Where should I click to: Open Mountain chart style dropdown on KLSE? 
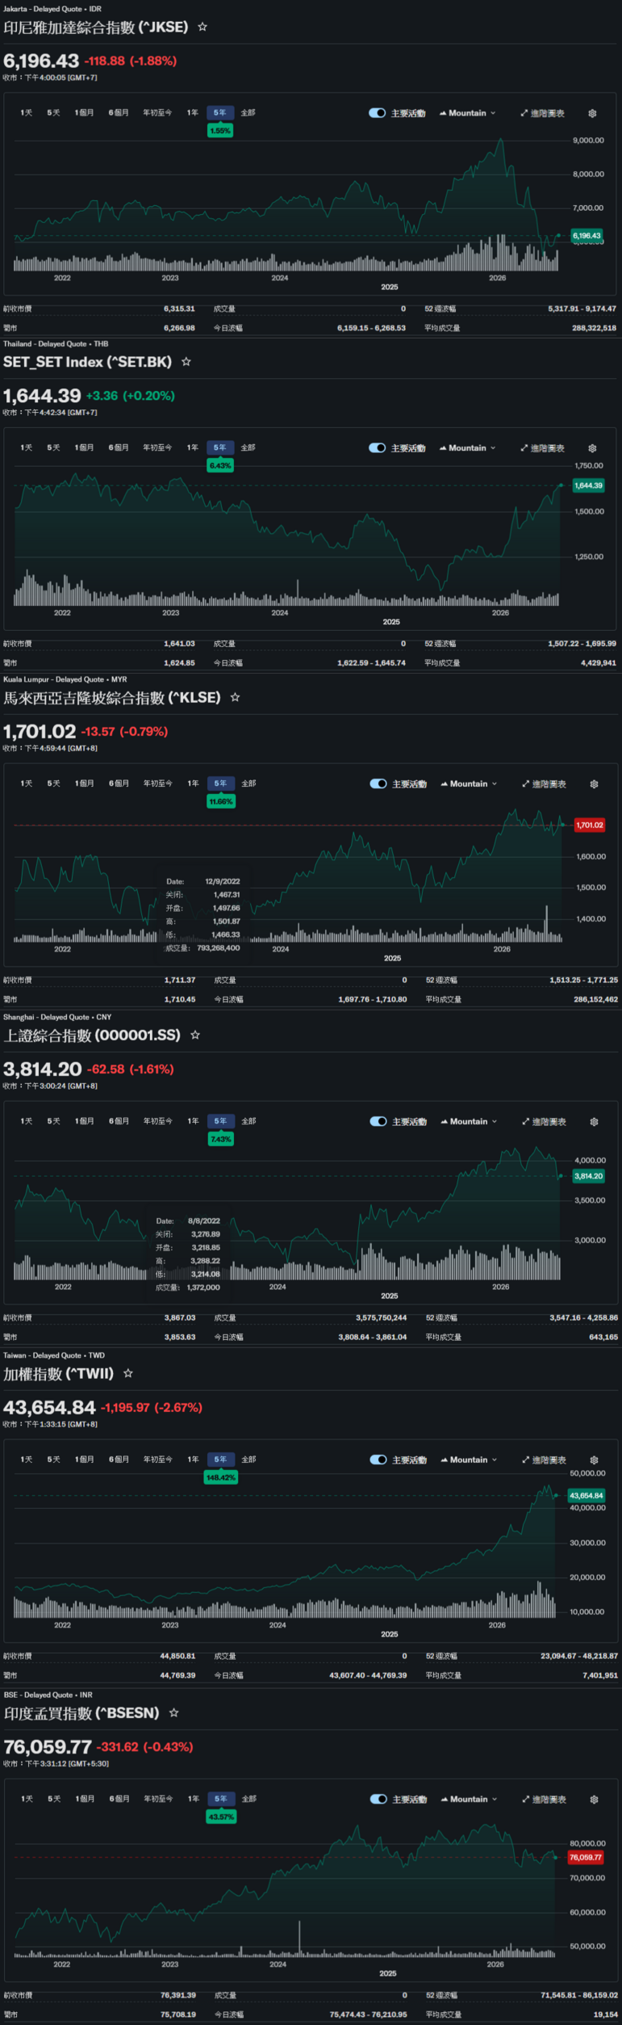tap(469, 784)
